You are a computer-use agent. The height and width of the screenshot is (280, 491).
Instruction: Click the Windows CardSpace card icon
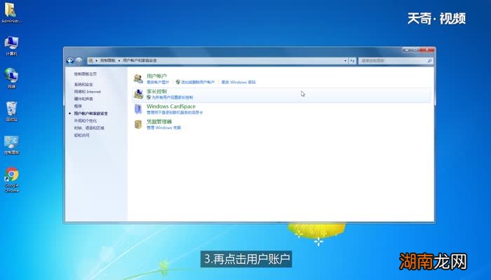[x=138, y=109]
